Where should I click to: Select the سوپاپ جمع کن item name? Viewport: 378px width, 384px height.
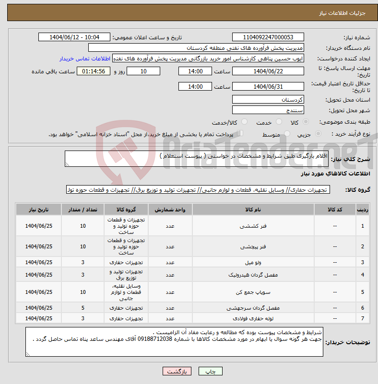(x=253, y=292)
